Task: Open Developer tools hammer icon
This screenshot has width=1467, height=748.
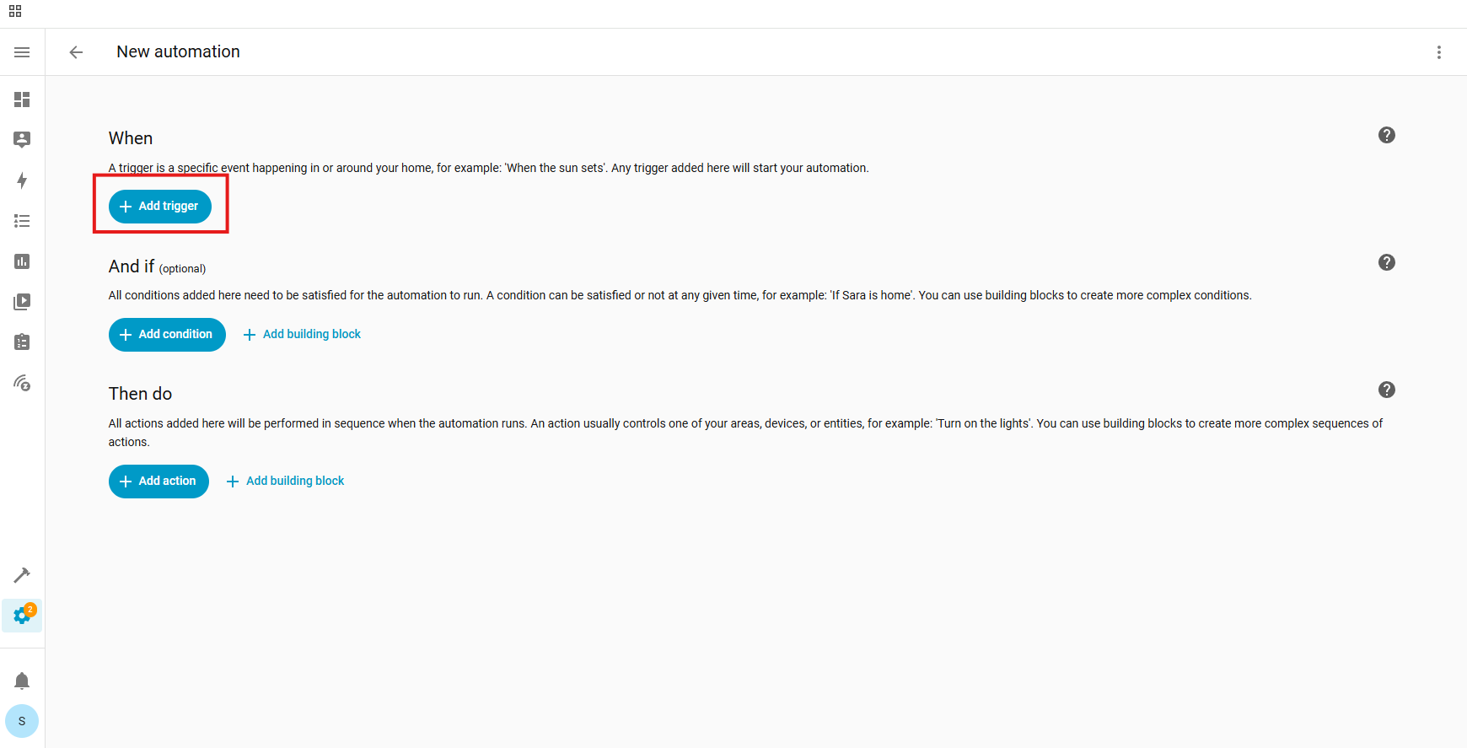Action: click(22, 575)
